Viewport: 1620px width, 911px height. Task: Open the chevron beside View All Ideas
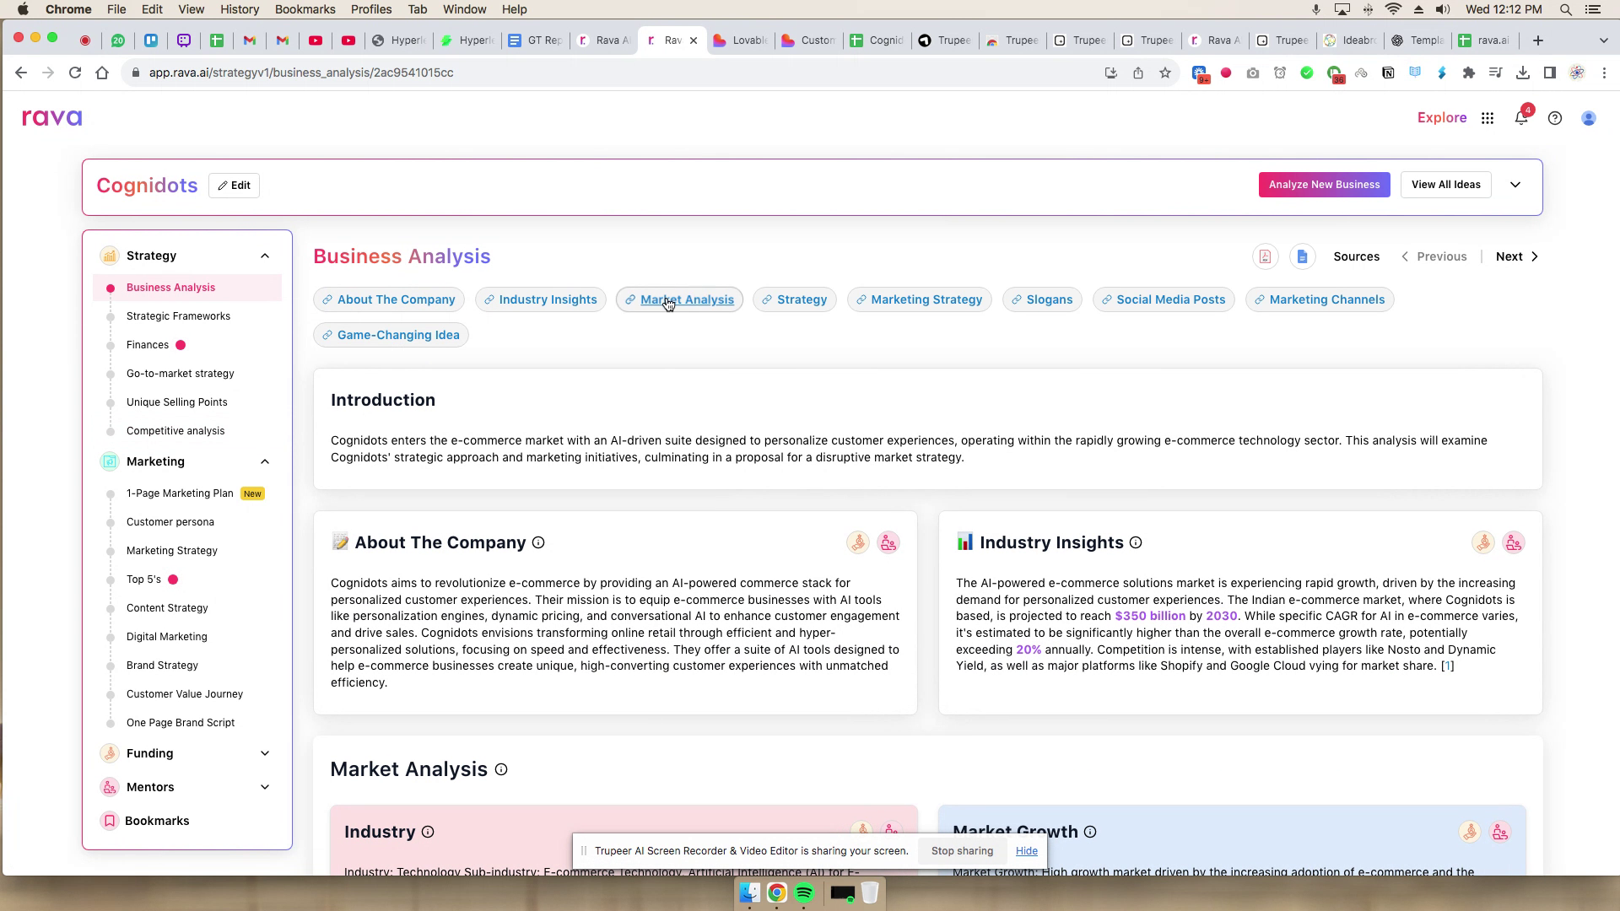pyautogui.click(x=1515, y=184)
